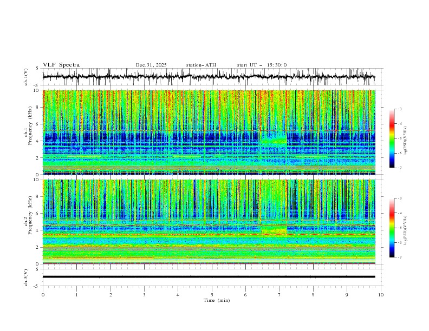Click the "Time (min)" axis title
This screenshot has width=429, height=331.
(x=217, y=300)
